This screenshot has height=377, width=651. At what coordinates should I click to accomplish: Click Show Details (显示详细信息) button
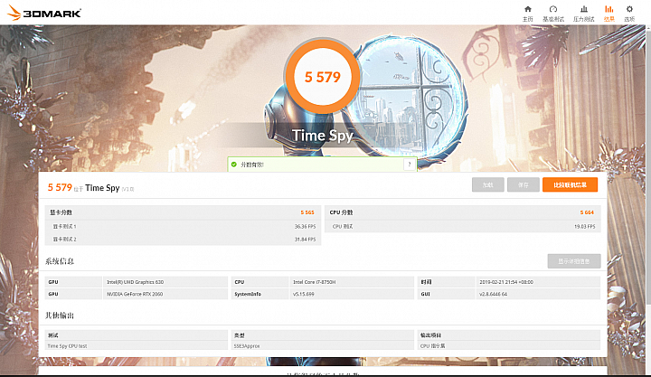coord(574,261)
